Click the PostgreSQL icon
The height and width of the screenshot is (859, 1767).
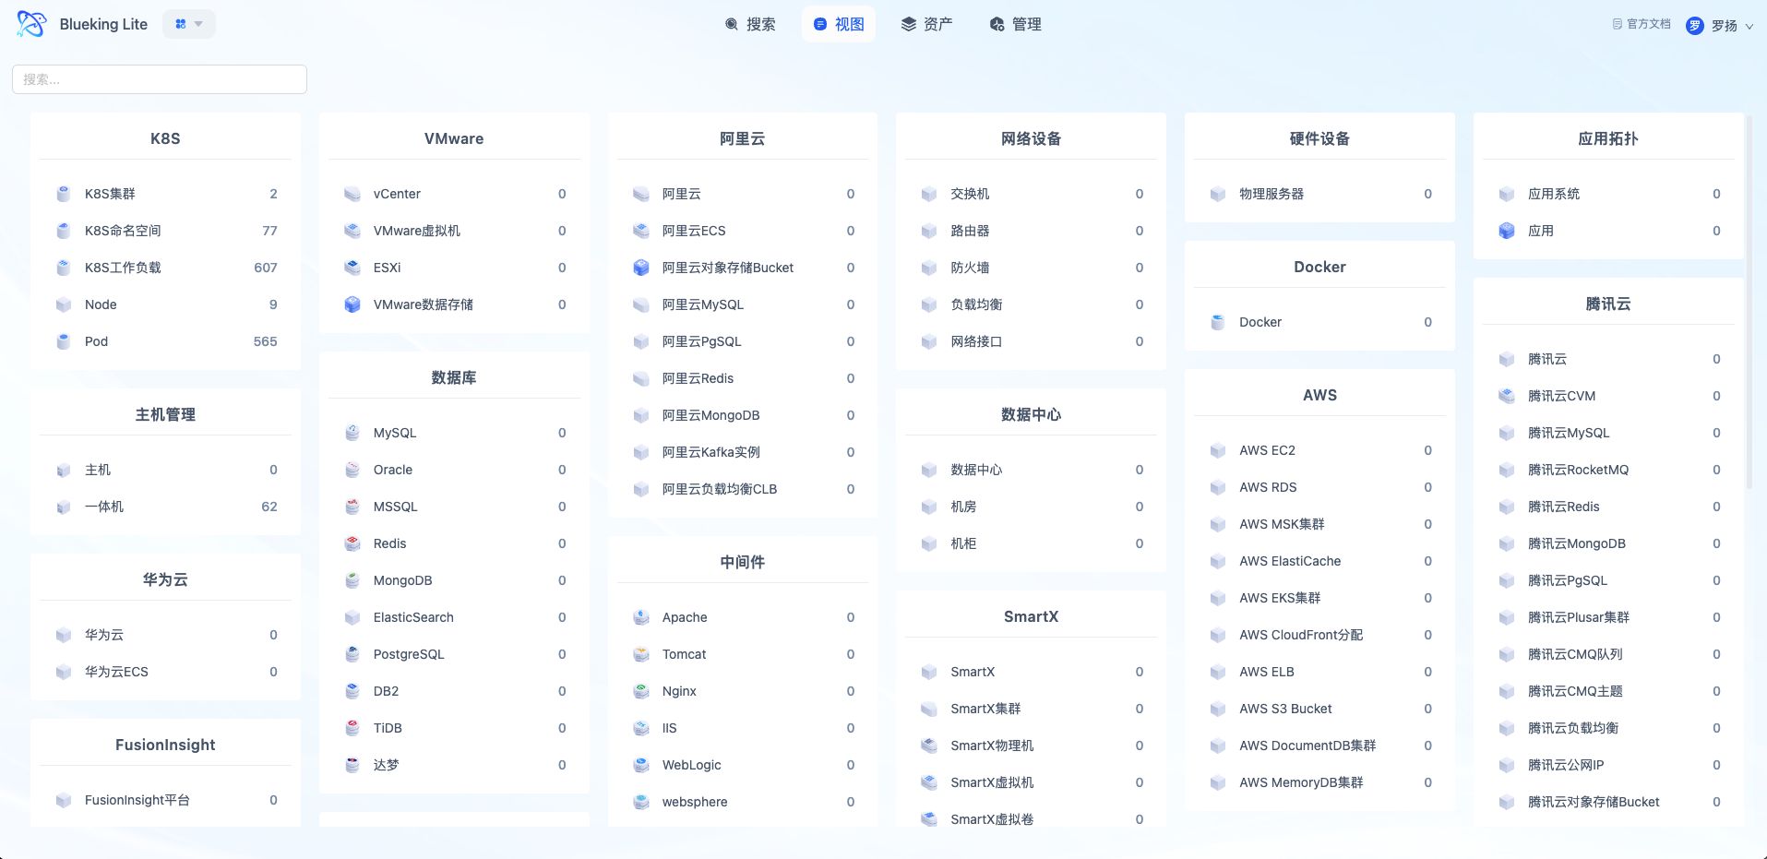(x=352, y=654)
